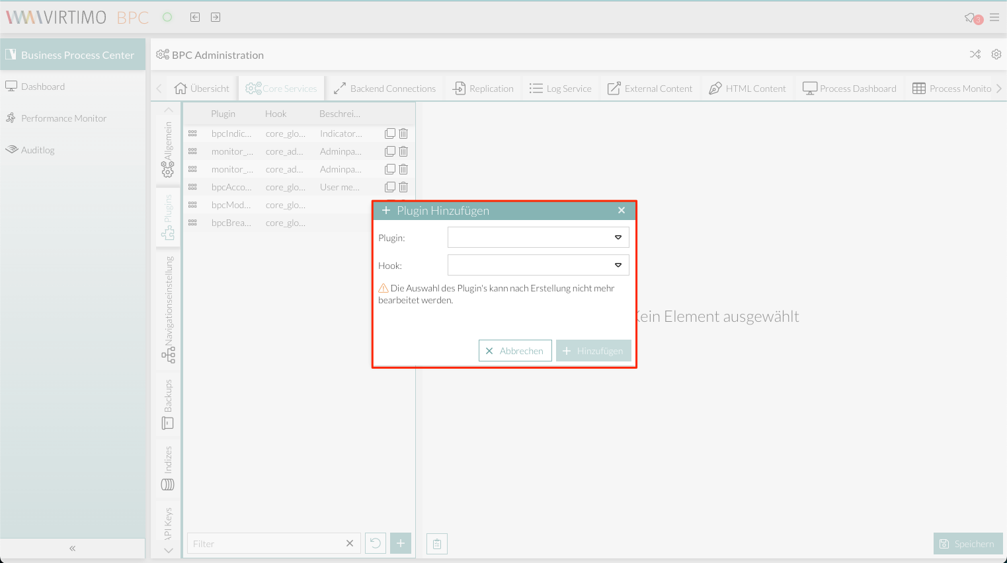Duplicate the bpcIndic... plugin row

point(390,133)
